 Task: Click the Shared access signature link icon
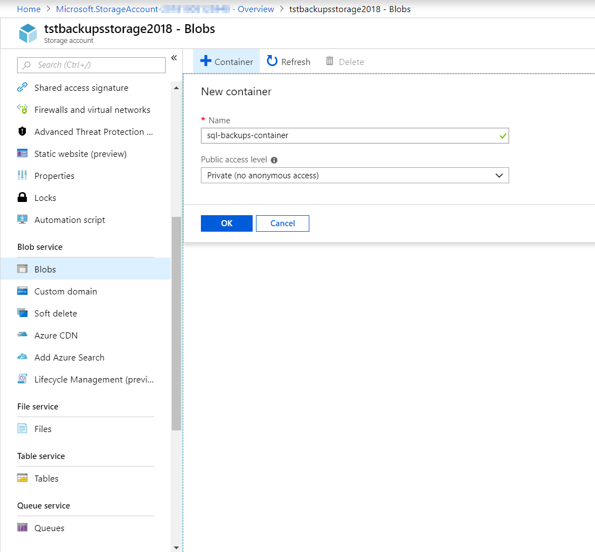point(23,88)
